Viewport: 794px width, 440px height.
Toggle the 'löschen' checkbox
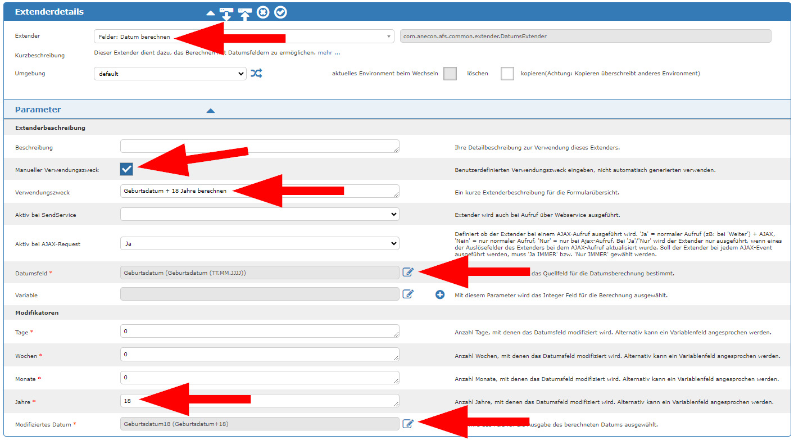450,74
